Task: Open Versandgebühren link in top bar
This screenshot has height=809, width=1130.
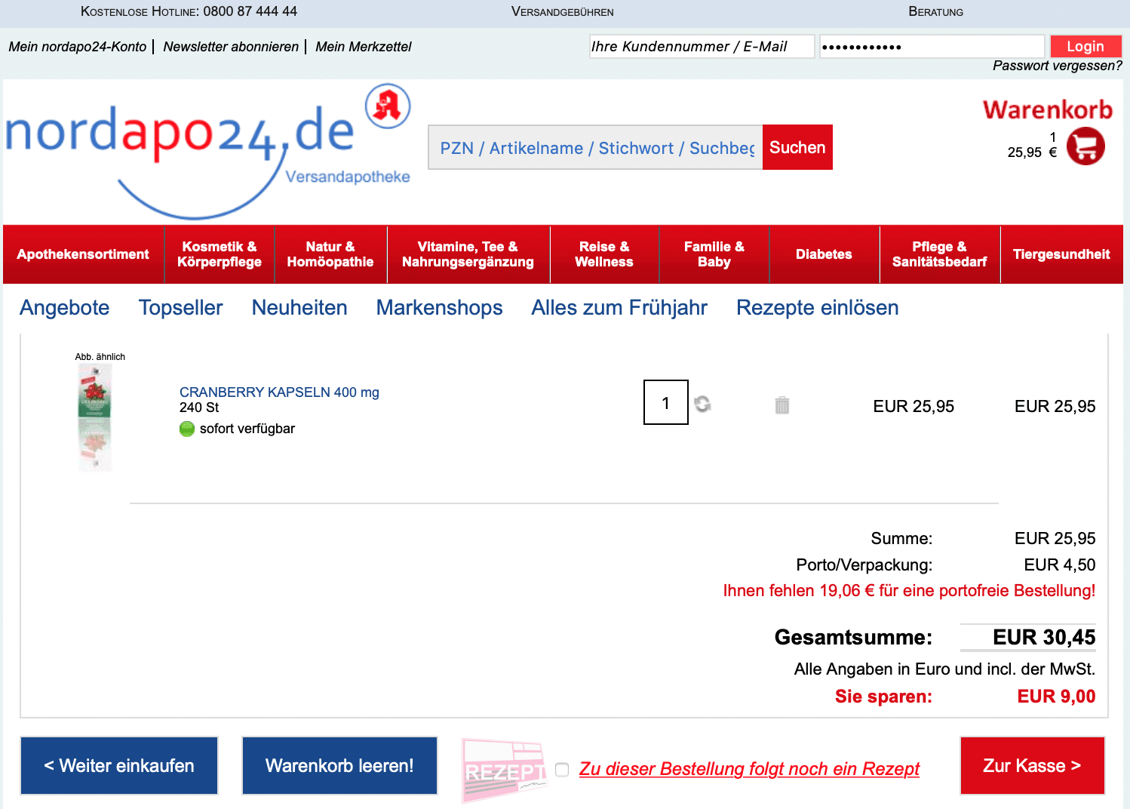Action: tap(563, 11)
